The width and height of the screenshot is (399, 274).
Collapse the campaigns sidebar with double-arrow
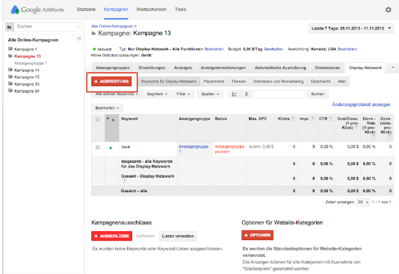[x=79, y=38]
